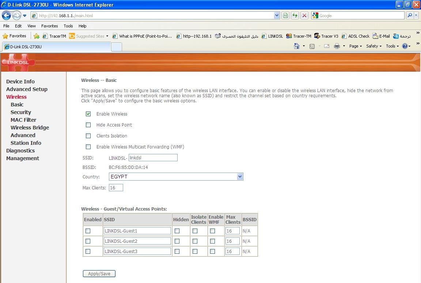Click the Help question mark icon
The width and height of the screenshot is (421, 283).
pyautogui.click(x=405, y=46)
